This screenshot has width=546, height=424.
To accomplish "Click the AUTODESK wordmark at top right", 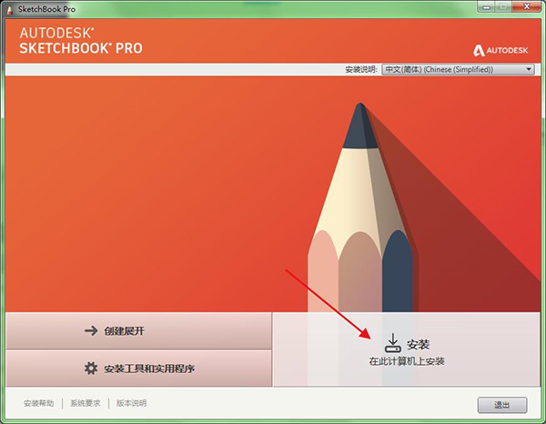I will (507, 50).
